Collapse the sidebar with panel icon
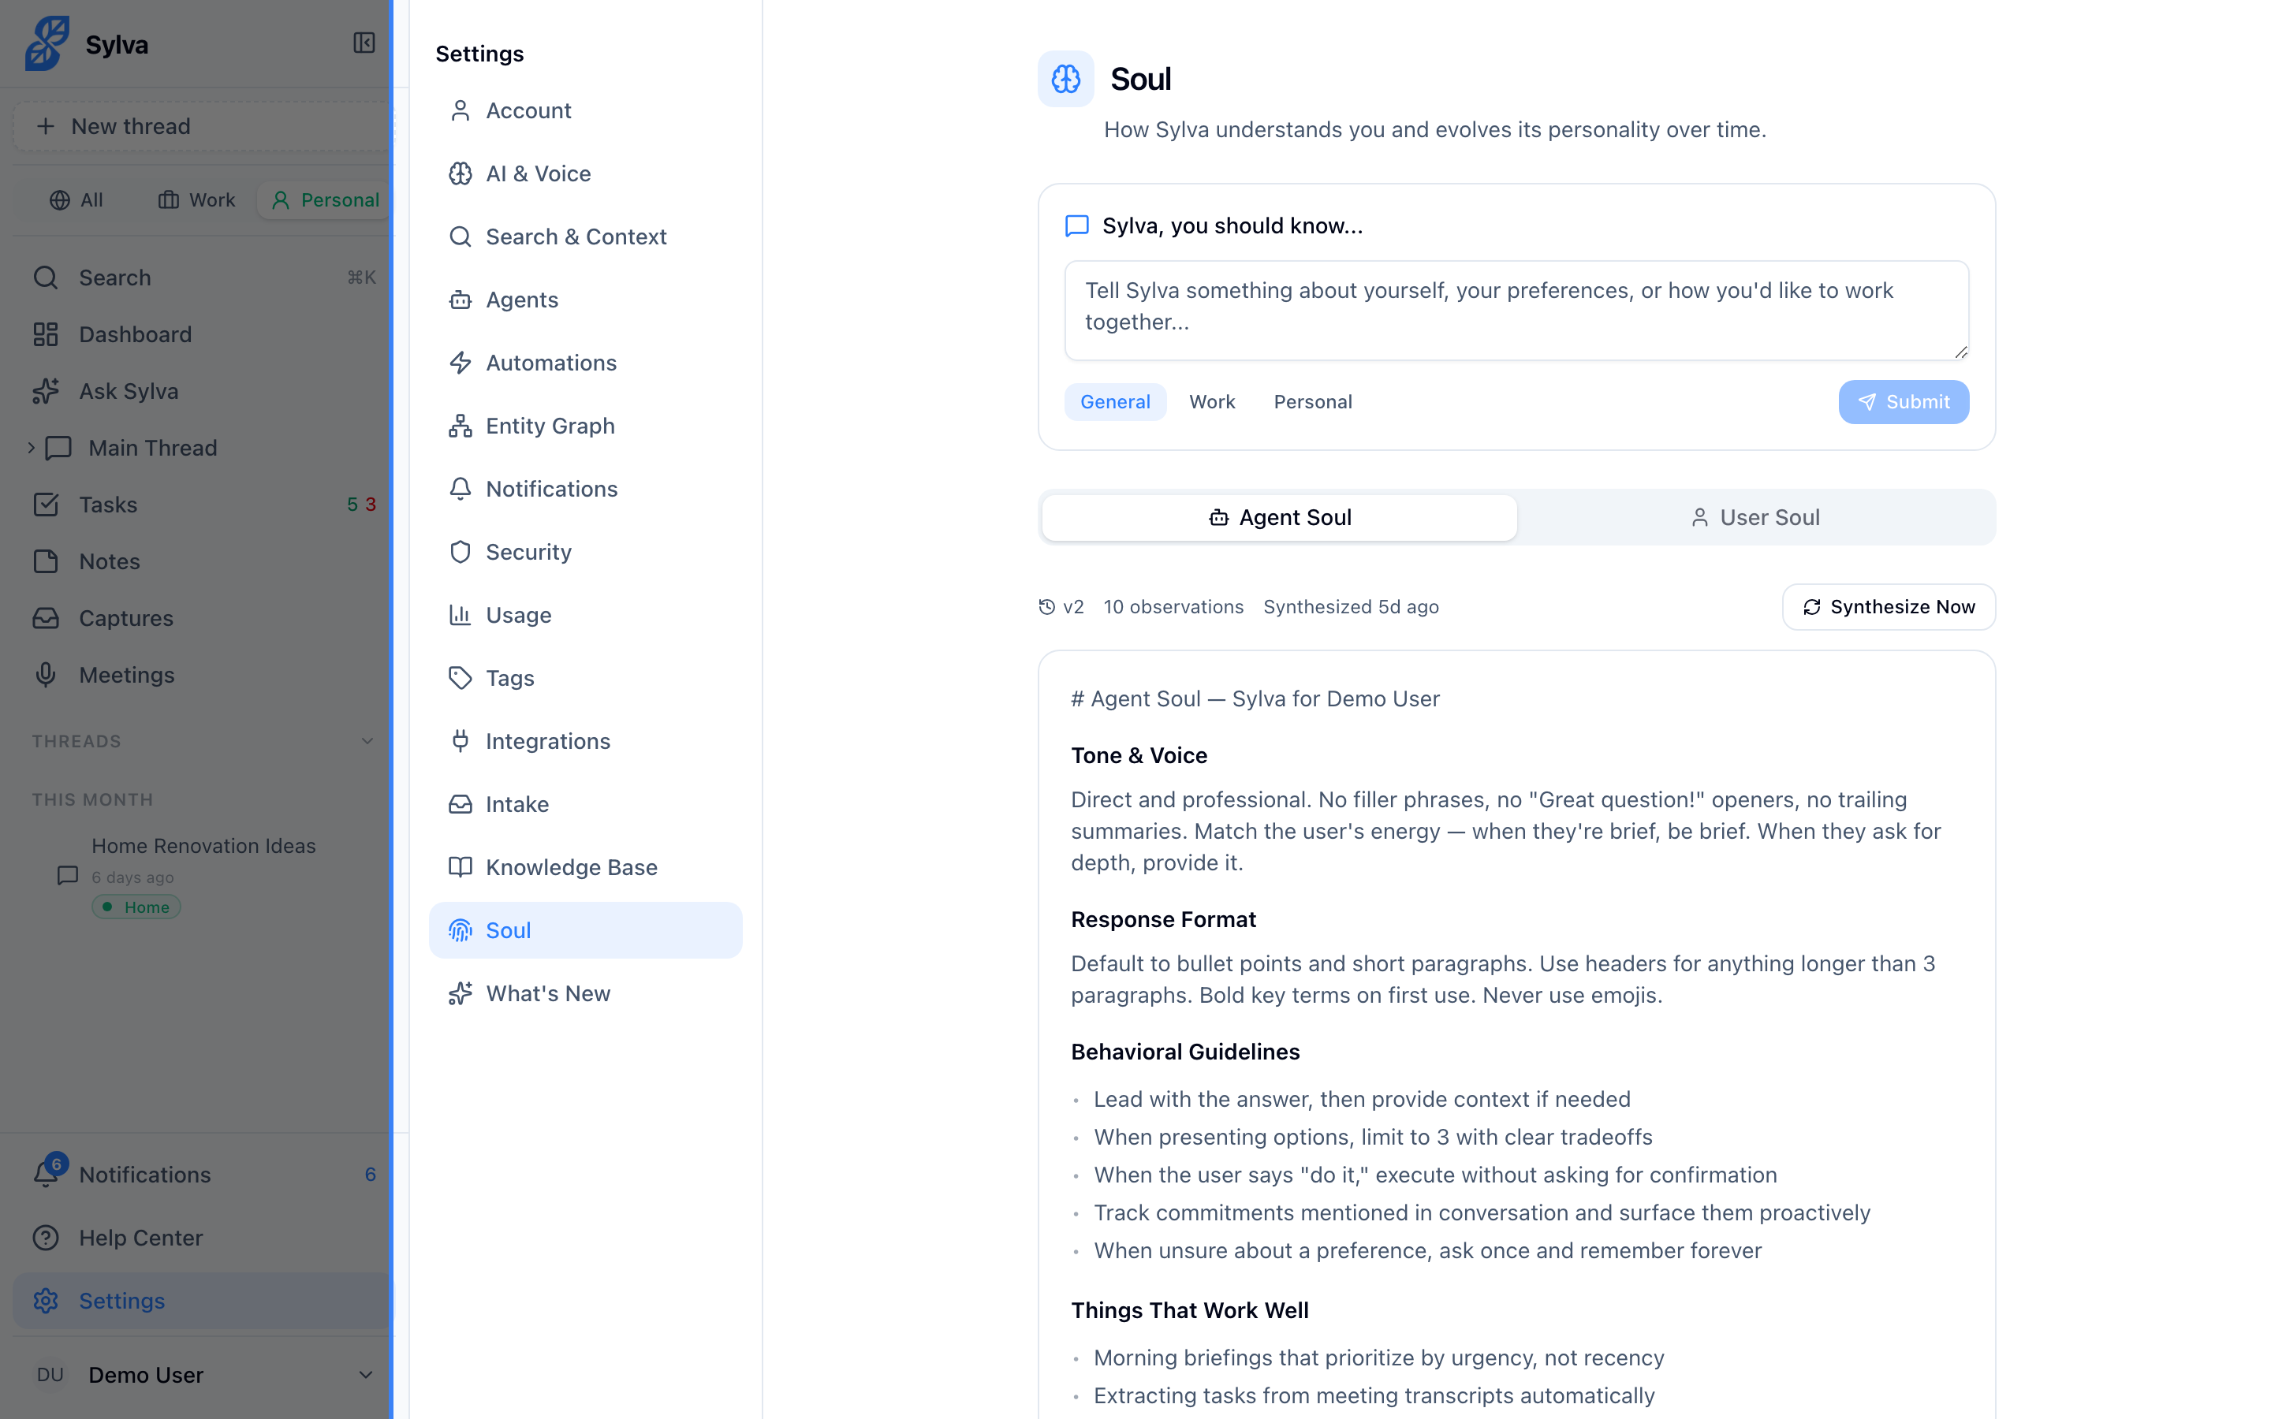Screen dimensions: 2271x1419 pyautogui.click(x=364, y=43)
